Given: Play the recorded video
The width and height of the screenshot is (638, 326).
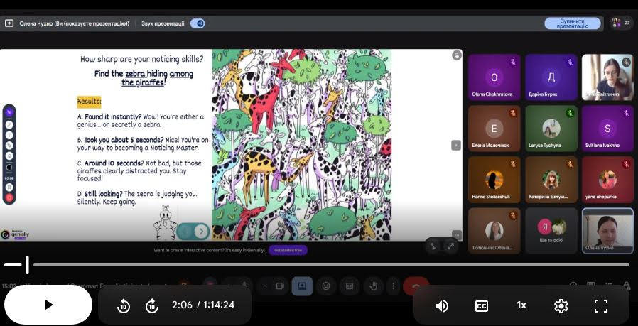Looking at the screenshot, I should [48, 305].
